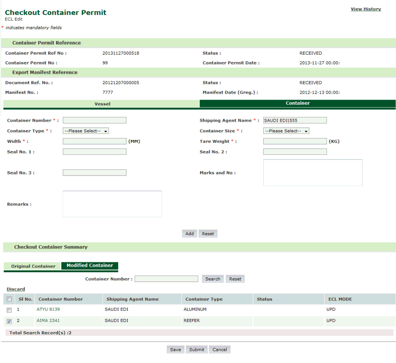Open the Container Type dropdown
396x363 pixels.
86,131
